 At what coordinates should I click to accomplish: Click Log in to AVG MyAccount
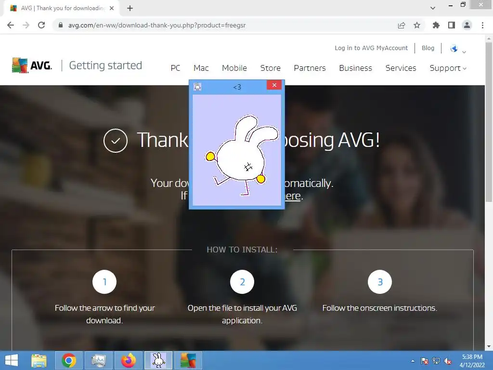point(371,48)
